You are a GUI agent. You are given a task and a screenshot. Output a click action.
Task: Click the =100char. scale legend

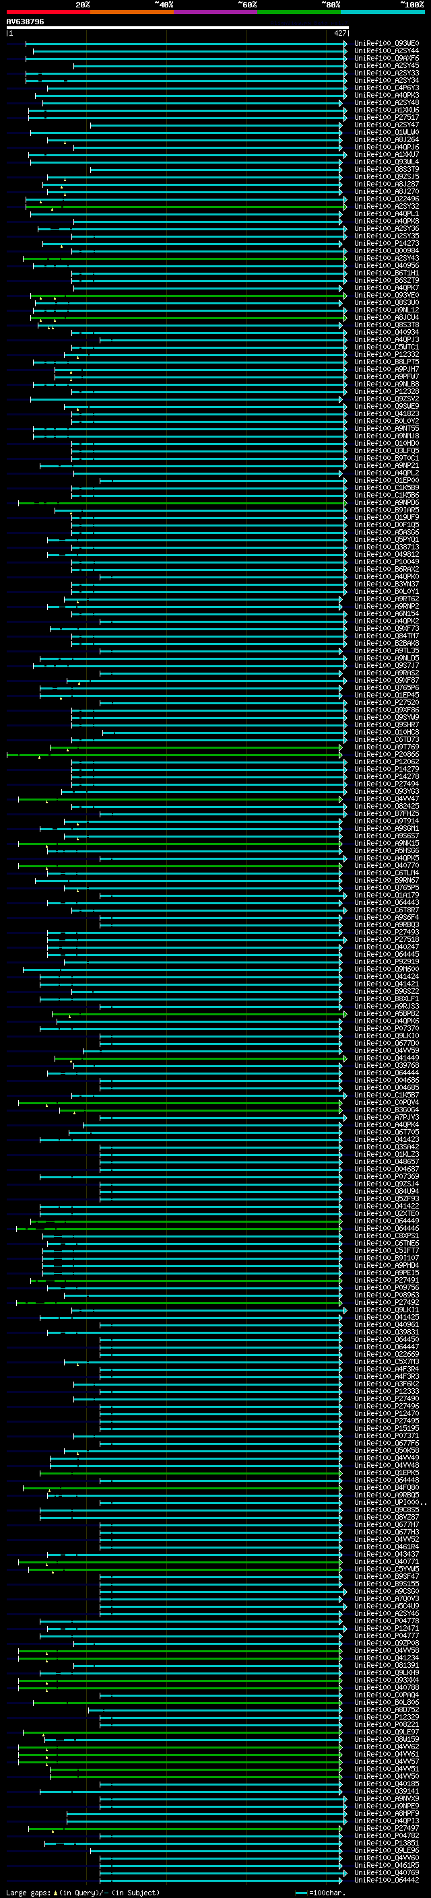point(321,1893)
